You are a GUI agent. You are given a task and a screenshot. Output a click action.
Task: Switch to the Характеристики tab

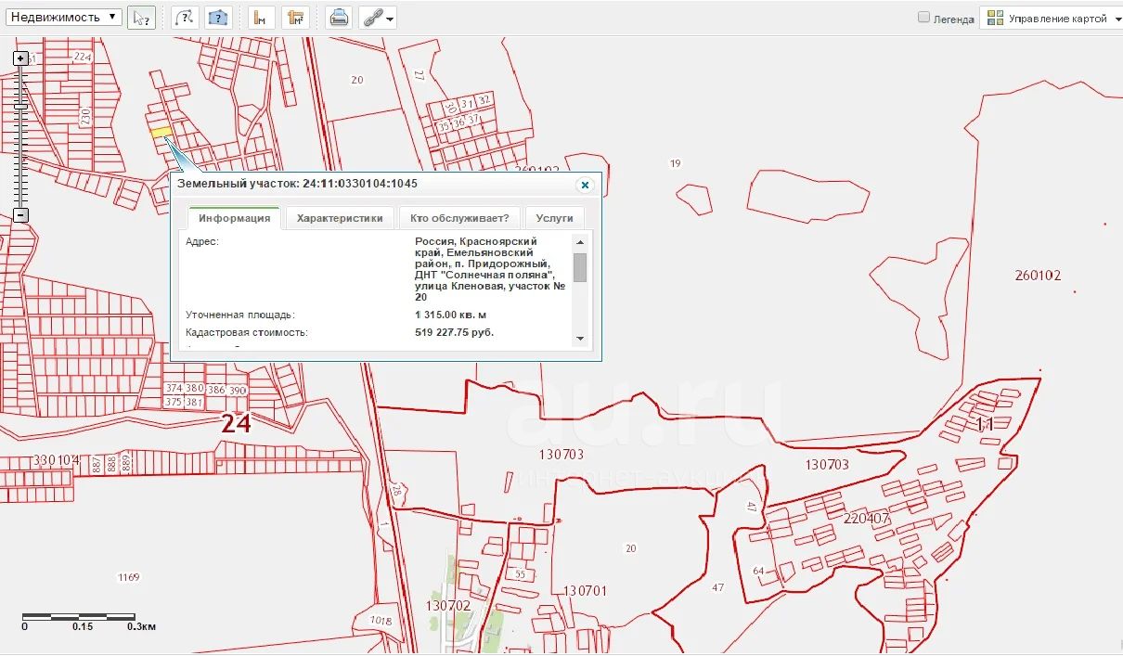click(340, 218)
